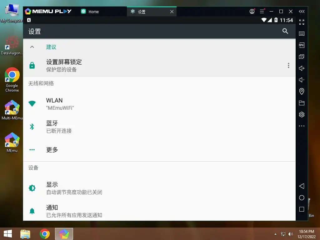Open the shared folder icon in sidebar
320x240 pixels.
[302, 103]
